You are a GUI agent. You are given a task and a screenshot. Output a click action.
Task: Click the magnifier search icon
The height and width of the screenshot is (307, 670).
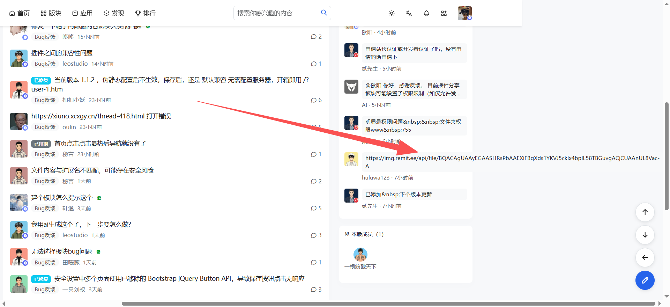coord(324,13)
